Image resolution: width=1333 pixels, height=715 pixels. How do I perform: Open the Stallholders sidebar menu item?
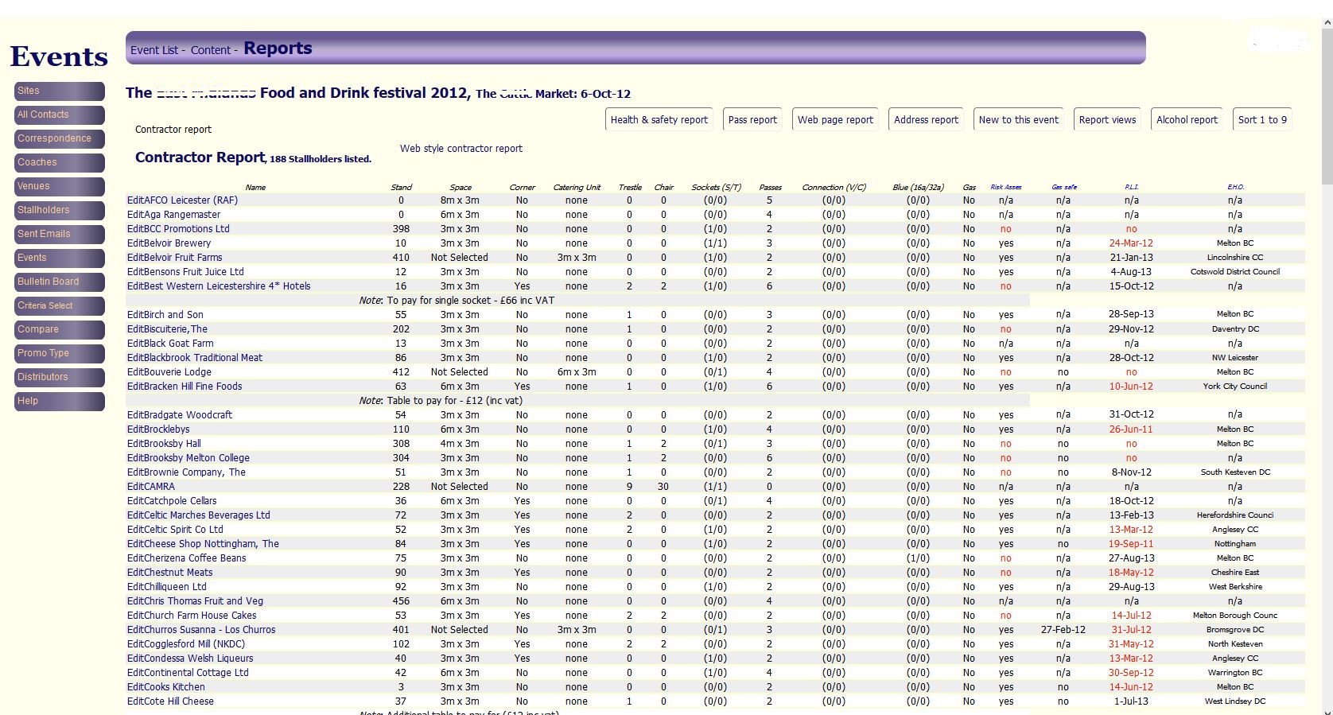[59, 210]
